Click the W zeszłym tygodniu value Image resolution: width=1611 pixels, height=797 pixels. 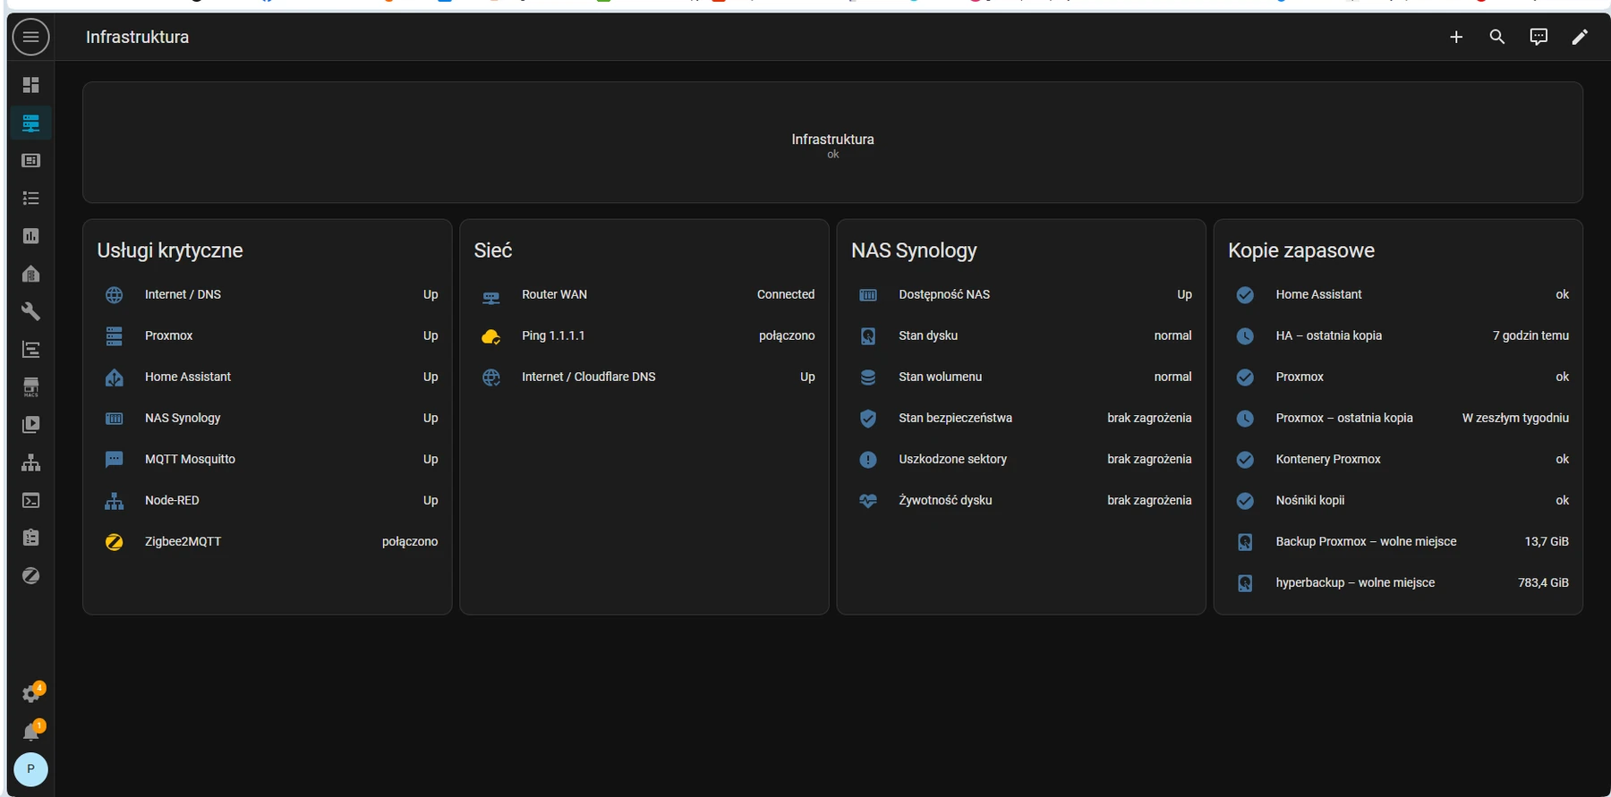pyautogui.click(x=1515, y=418)
